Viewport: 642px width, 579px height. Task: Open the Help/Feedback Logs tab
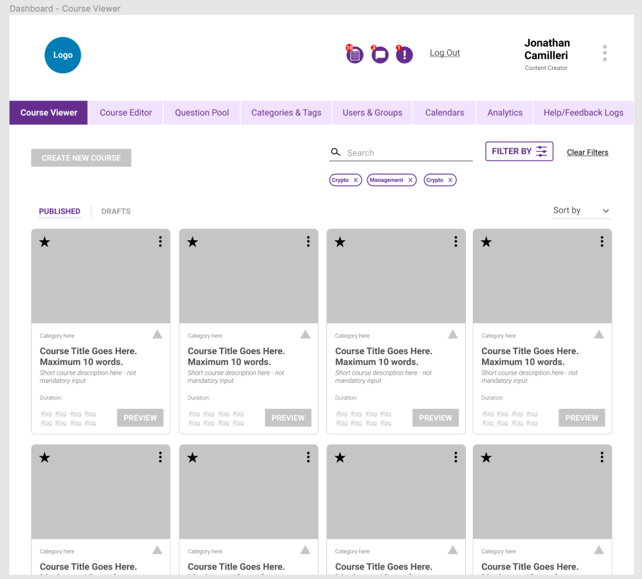click(x=584, y=112)
